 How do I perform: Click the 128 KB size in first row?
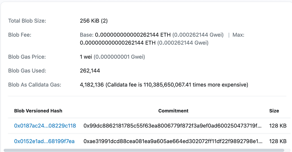(x=278, y=126)
